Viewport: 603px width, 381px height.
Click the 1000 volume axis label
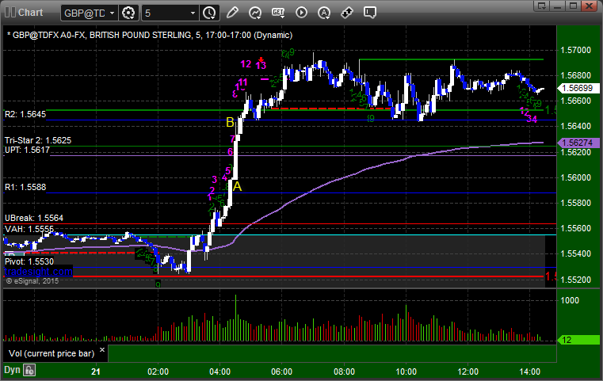point(570,300)
